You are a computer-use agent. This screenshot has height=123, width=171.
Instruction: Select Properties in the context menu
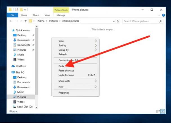point(64,93)
